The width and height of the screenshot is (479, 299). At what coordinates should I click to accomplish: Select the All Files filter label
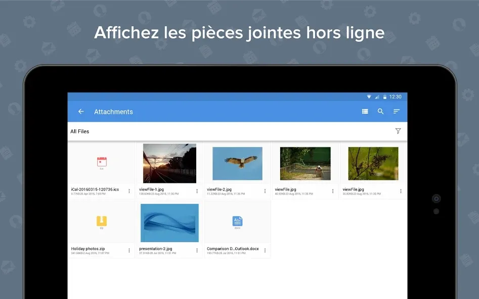click(80, 131)
